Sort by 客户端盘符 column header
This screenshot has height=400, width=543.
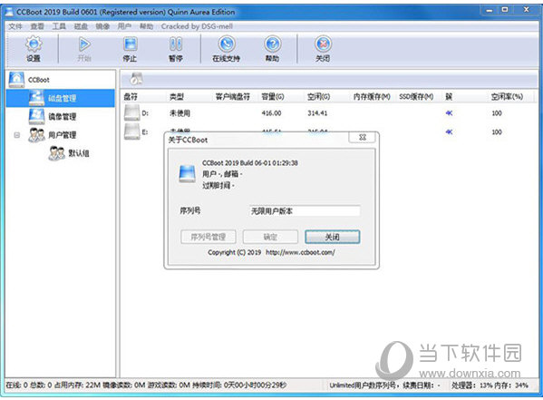(233, 97)
